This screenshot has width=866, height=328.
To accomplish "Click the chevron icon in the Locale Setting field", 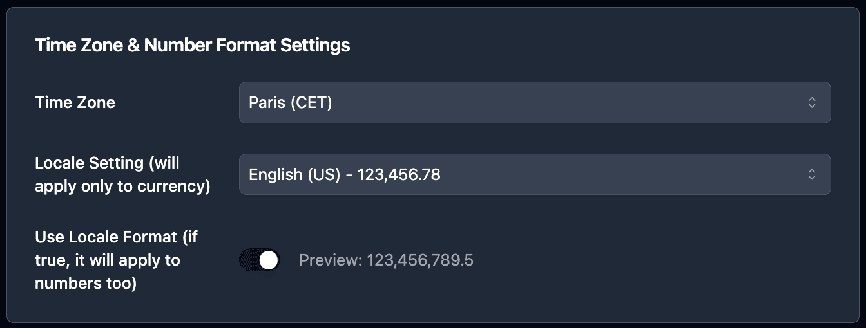I will [812, 174].
